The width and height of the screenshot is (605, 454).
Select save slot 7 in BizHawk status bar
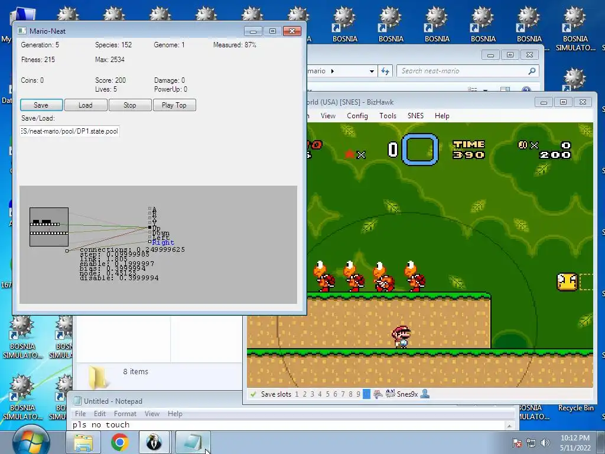coord(343,394)
